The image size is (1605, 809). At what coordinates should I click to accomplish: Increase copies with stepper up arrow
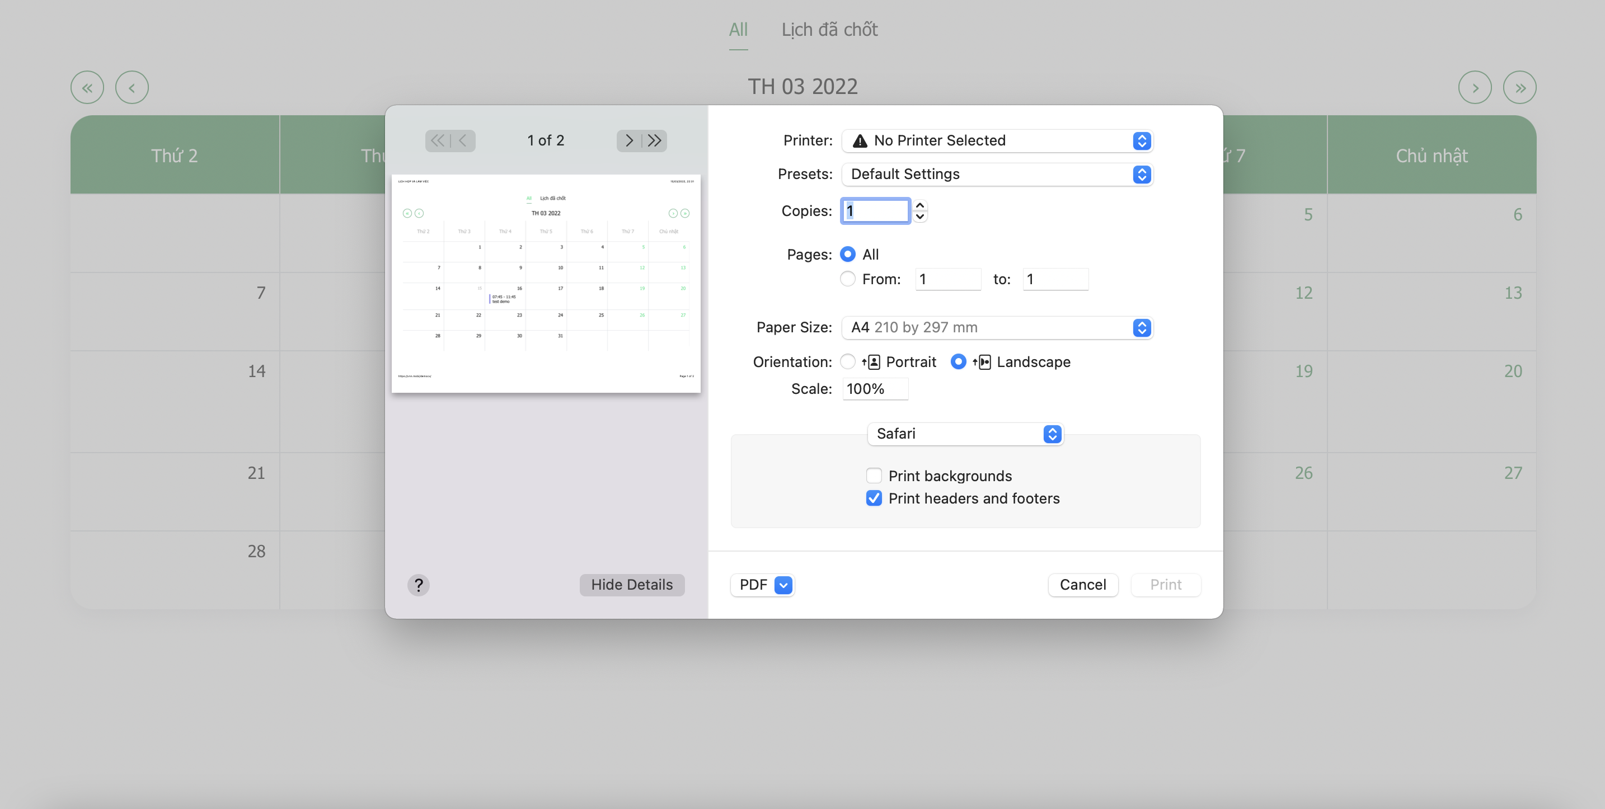[x=919, y=205]
